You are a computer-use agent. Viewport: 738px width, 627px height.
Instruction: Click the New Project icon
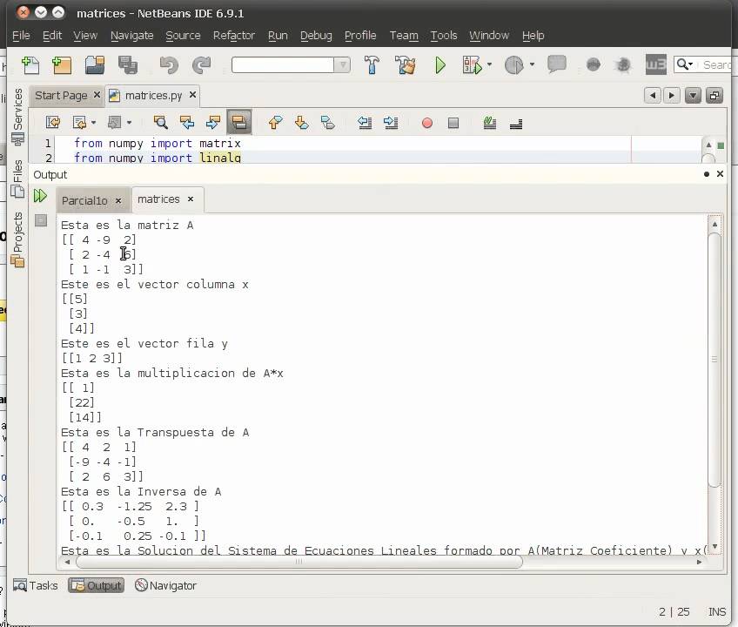click(62, 65)
